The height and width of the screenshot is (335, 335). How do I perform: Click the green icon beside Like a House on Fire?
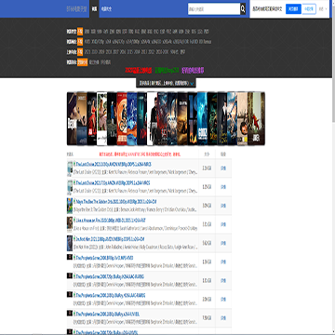[x=74, y=220]
